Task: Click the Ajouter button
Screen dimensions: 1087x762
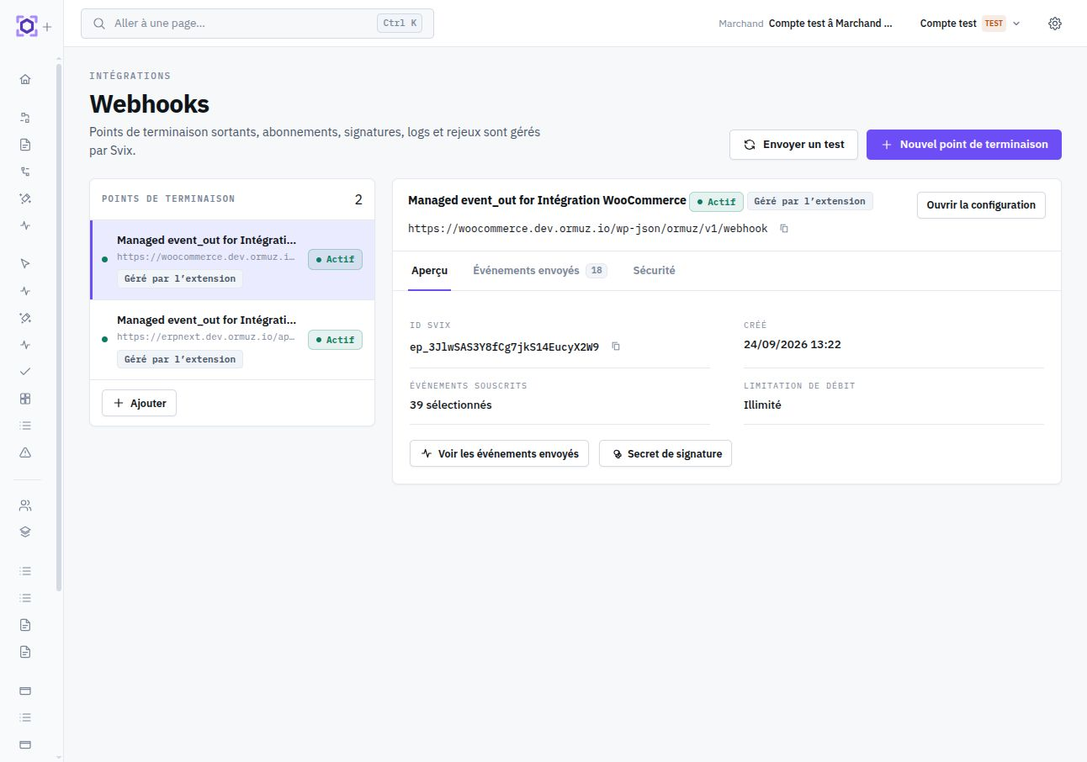Action: click(139, 403)
